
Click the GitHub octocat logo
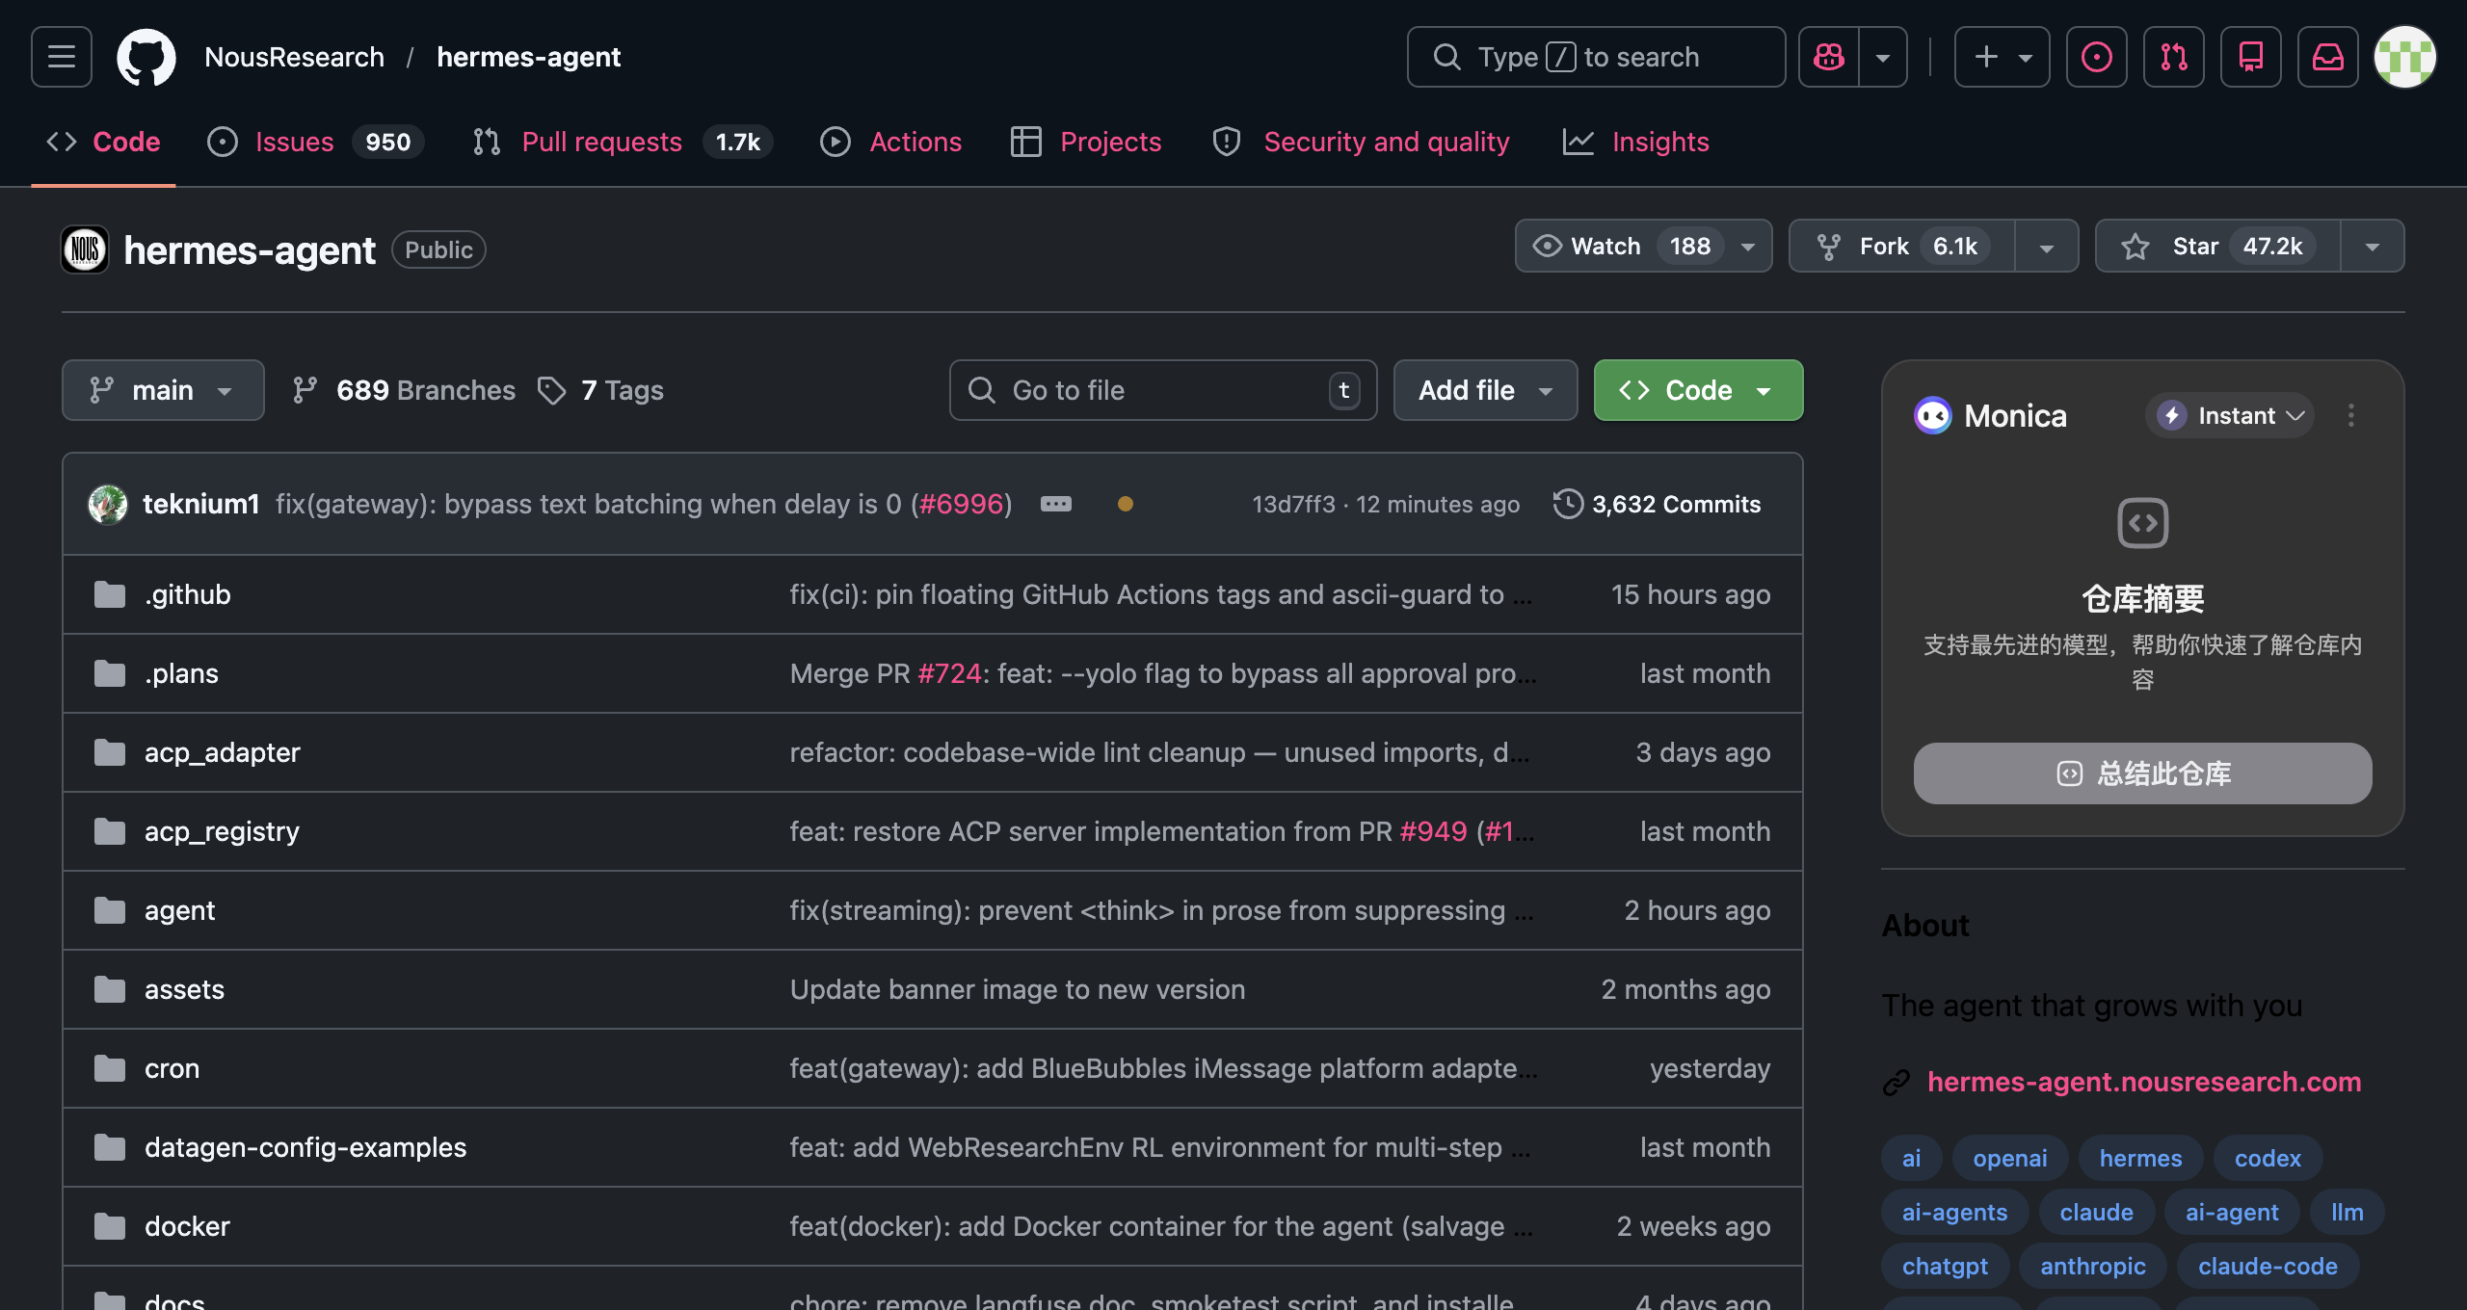[146, 57]
